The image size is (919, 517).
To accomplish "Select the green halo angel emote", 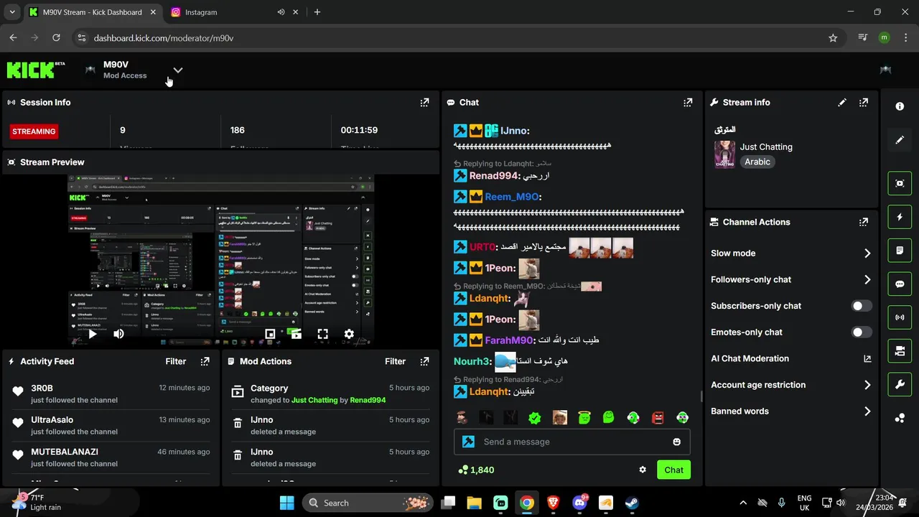I will [x=584, y=417].
